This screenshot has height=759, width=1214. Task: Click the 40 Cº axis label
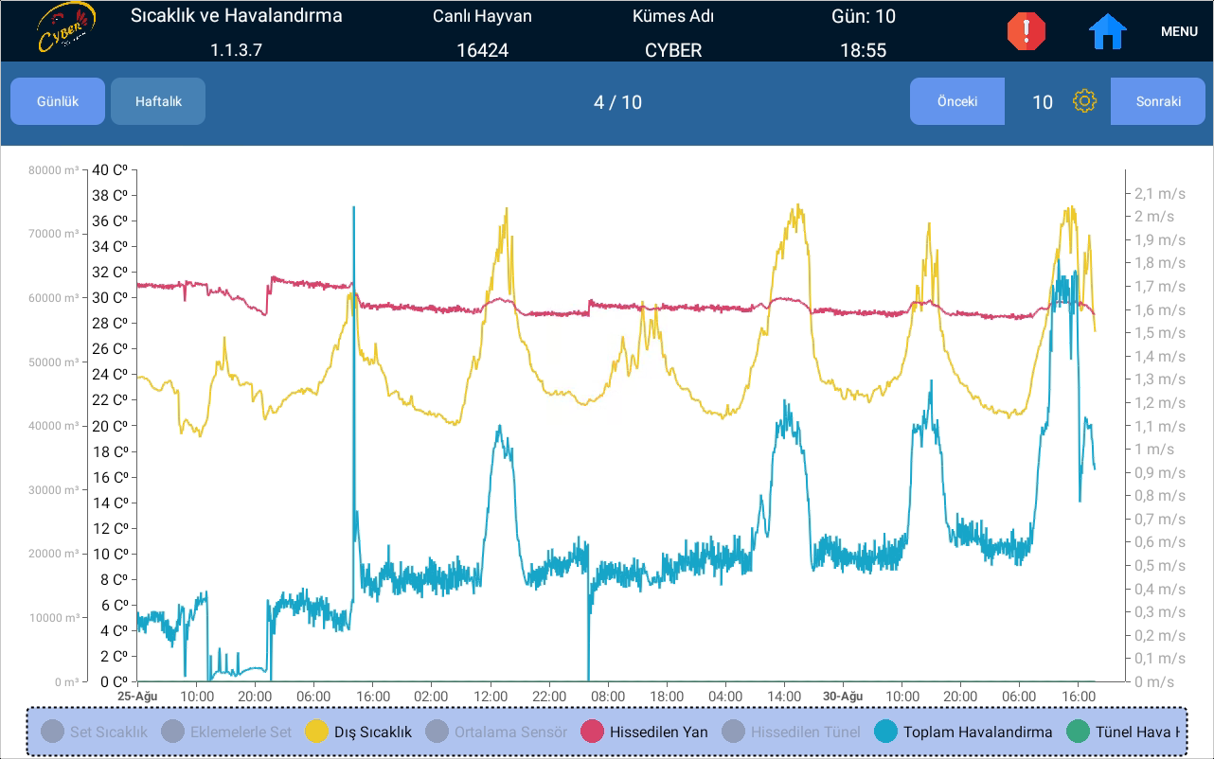109,170
